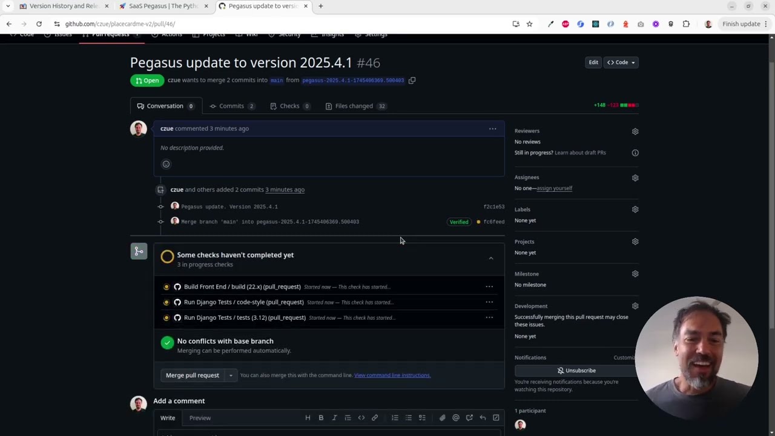Switch to SaaS Pegasus browser tab
The width and height of the screenshot is (775, 436).
pyautogui.click(x=163, y=6)
